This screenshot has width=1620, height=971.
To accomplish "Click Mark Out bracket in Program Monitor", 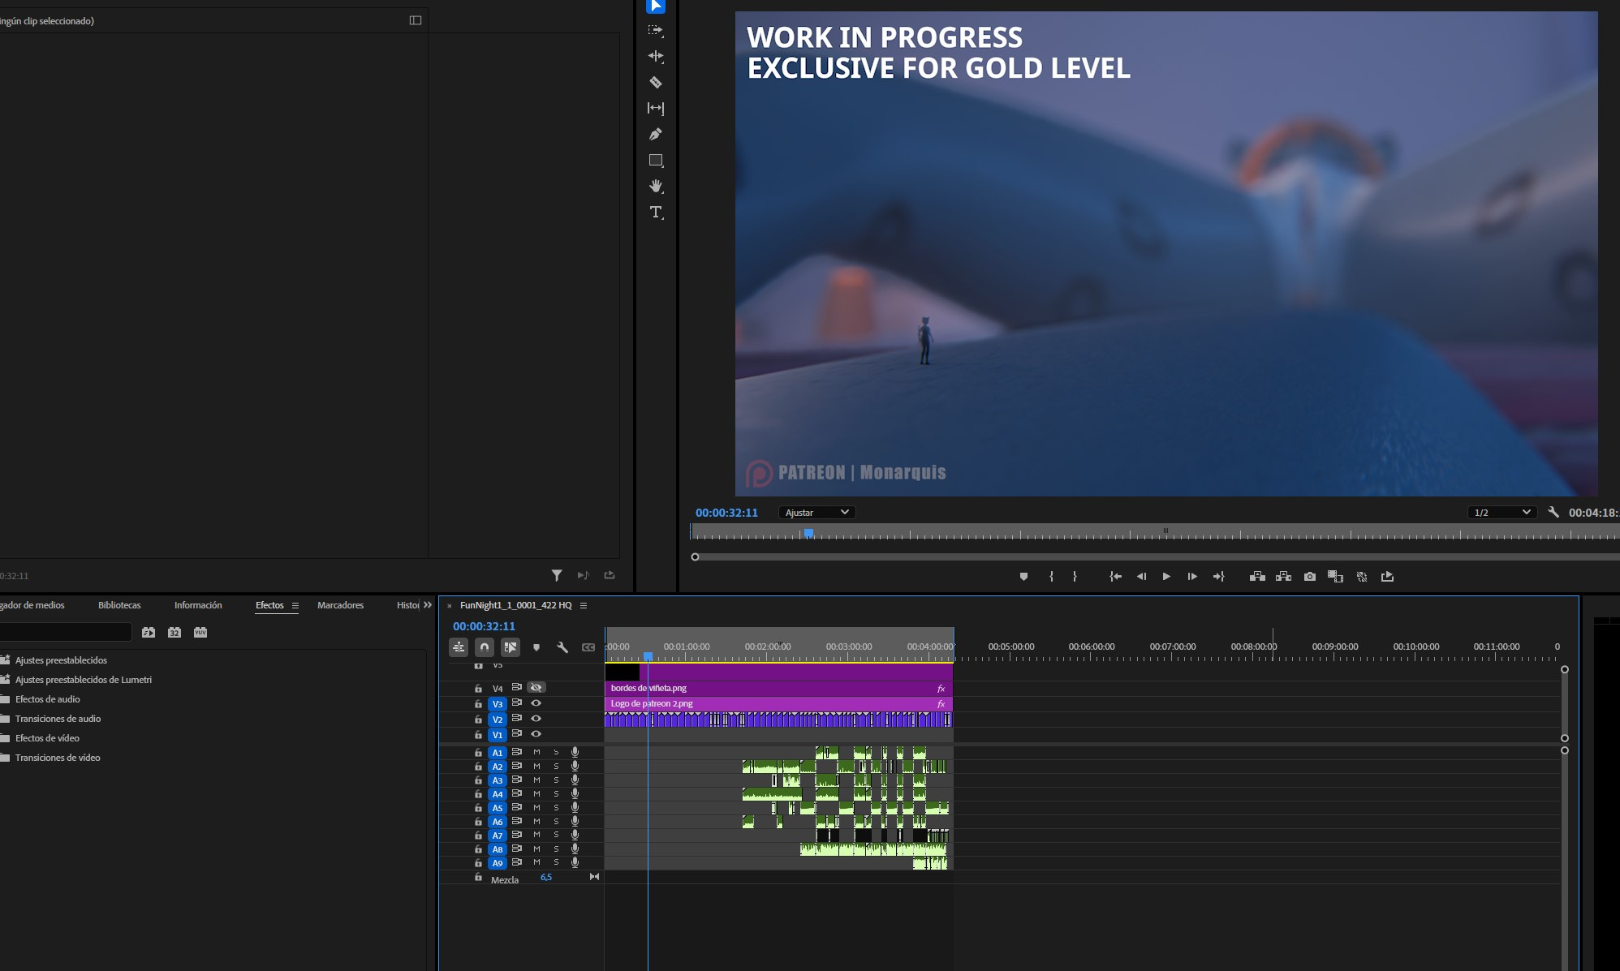I will [1075, 577].
